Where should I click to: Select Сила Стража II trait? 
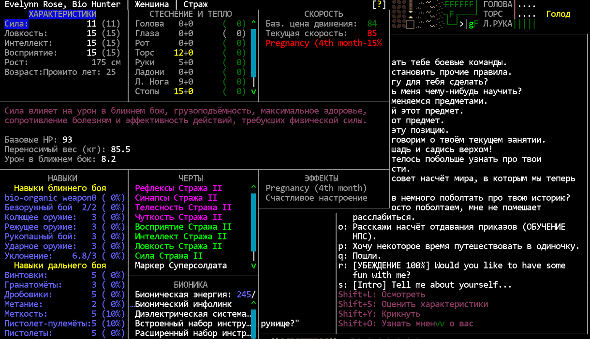169,256
